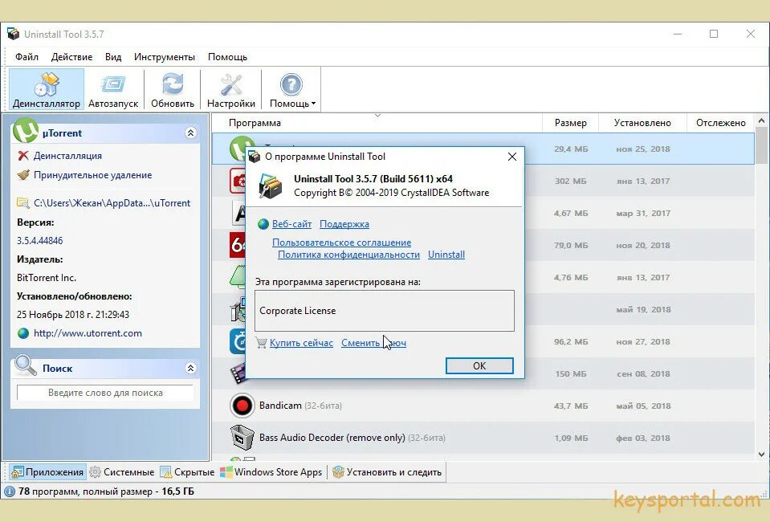Switch to Приложения tab

[47, 472]
